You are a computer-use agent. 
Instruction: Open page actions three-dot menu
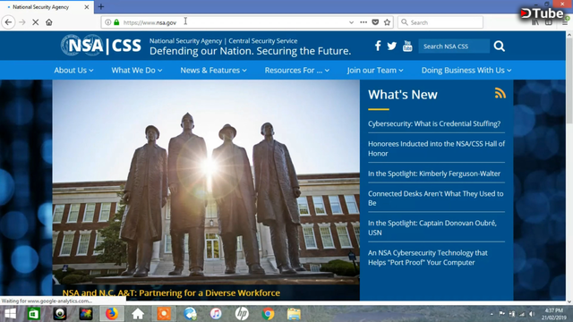point(363,22)
